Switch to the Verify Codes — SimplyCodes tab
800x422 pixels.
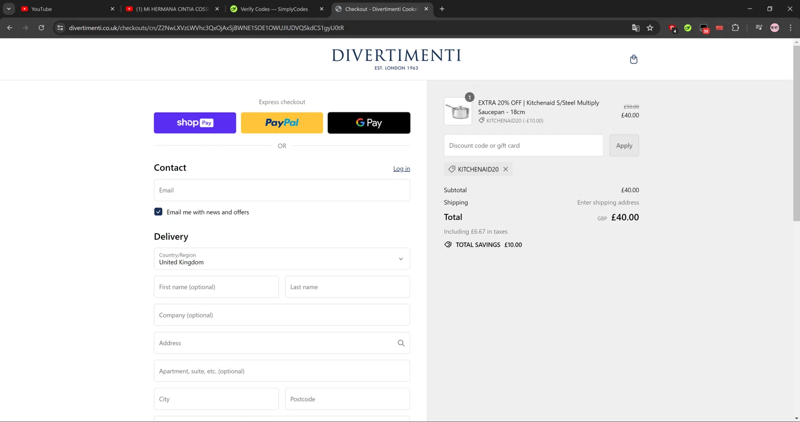tap(274, 9)
